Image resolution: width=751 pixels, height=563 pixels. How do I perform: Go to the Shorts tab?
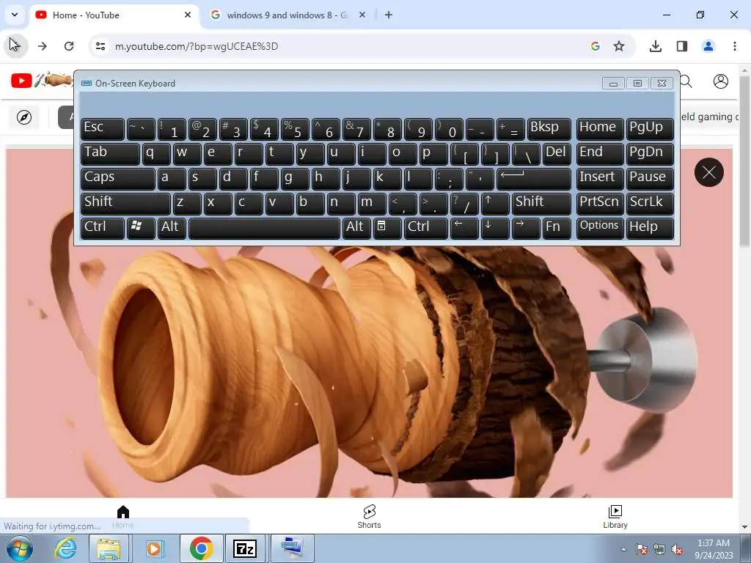click(369, 517)
